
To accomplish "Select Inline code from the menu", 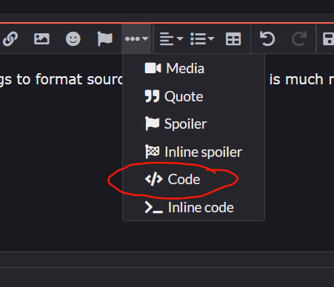I will coord(193,207).
